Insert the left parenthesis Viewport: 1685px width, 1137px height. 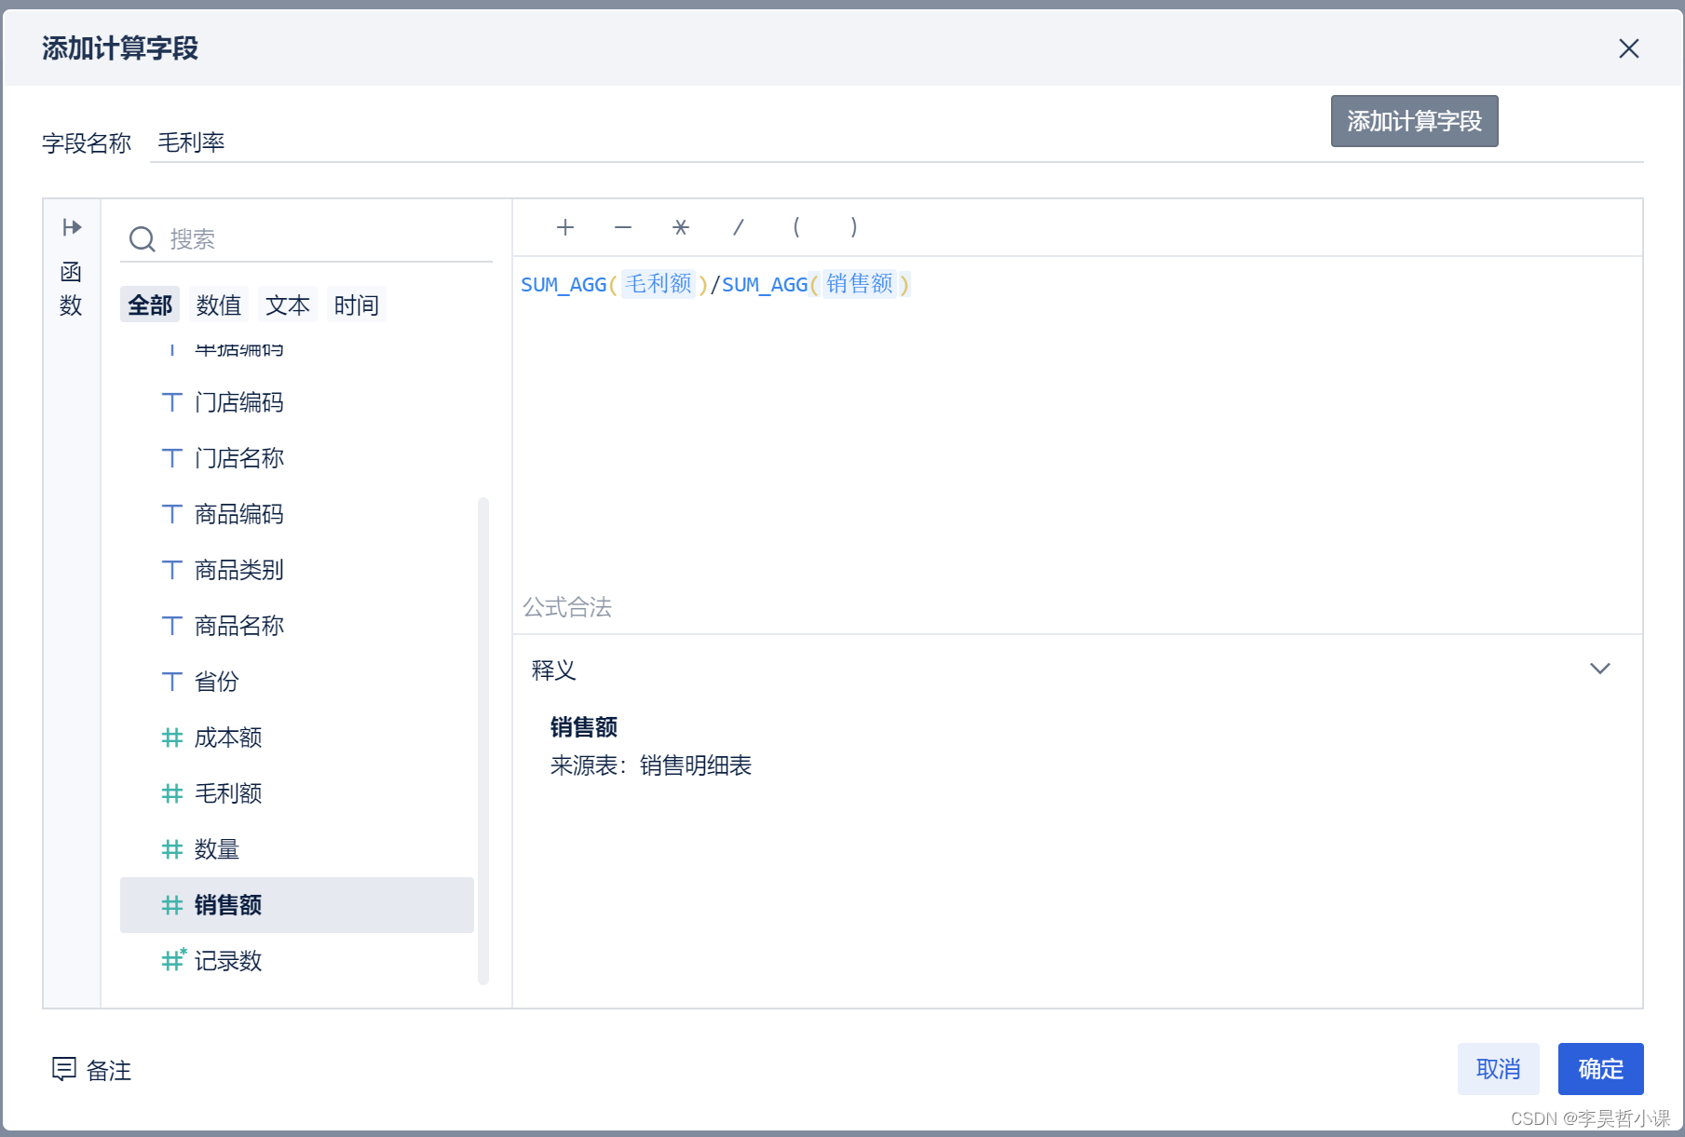pyautogui.click(x=796, y=227)
